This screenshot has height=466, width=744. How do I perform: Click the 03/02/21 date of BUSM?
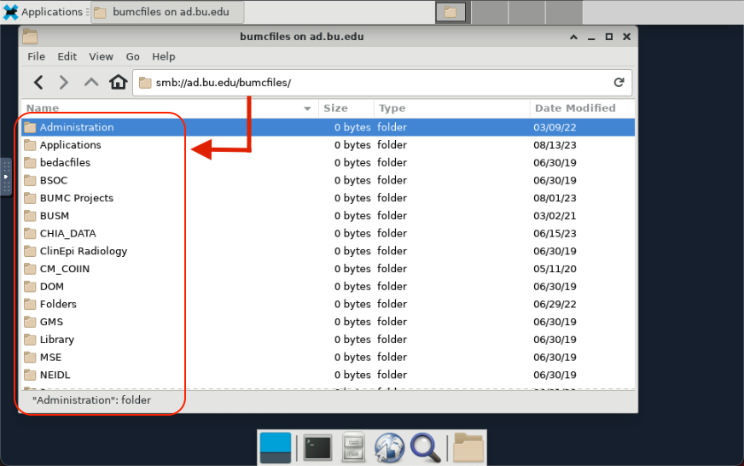555,216
